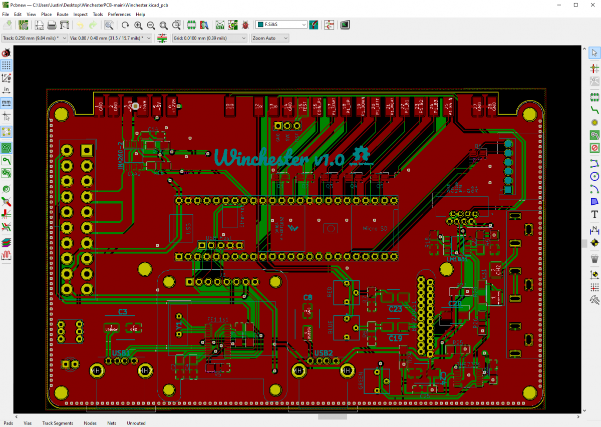Pick the Add Arc tool
The width and height of the screenshot is (601, 427).
pos(594,189)
